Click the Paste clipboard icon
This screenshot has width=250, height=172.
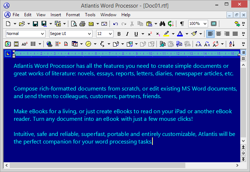coord(149,24)
